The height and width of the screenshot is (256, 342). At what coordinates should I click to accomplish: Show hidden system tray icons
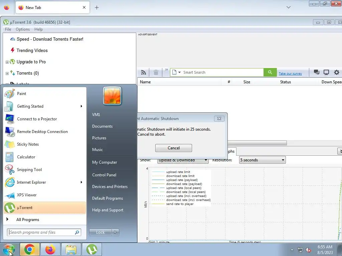pos(292,250)
